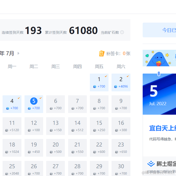Click the 稀土掘金 logo icon
The height and width of the screenshot is (176, 176).
tap(151, 164)
